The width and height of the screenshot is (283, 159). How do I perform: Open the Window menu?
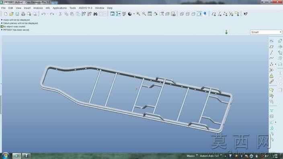[x=99, y=8]
